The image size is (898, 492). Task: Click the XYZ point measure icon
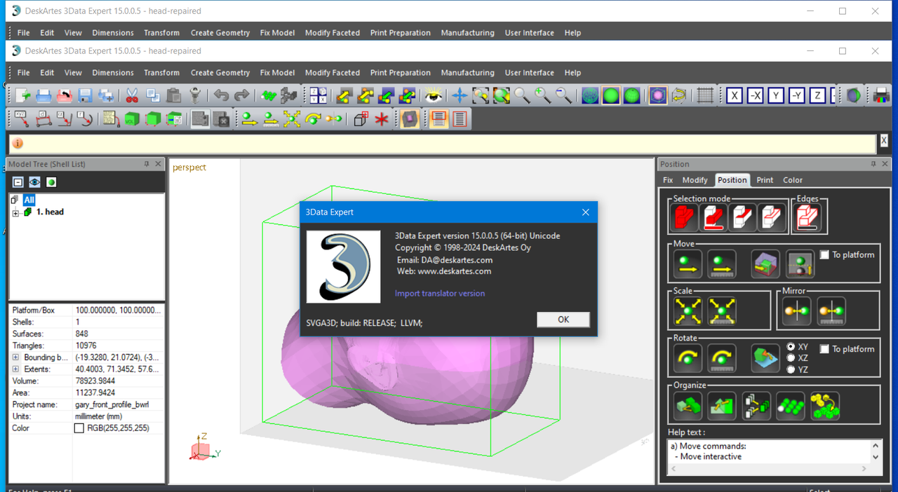(x=22, y=119)
